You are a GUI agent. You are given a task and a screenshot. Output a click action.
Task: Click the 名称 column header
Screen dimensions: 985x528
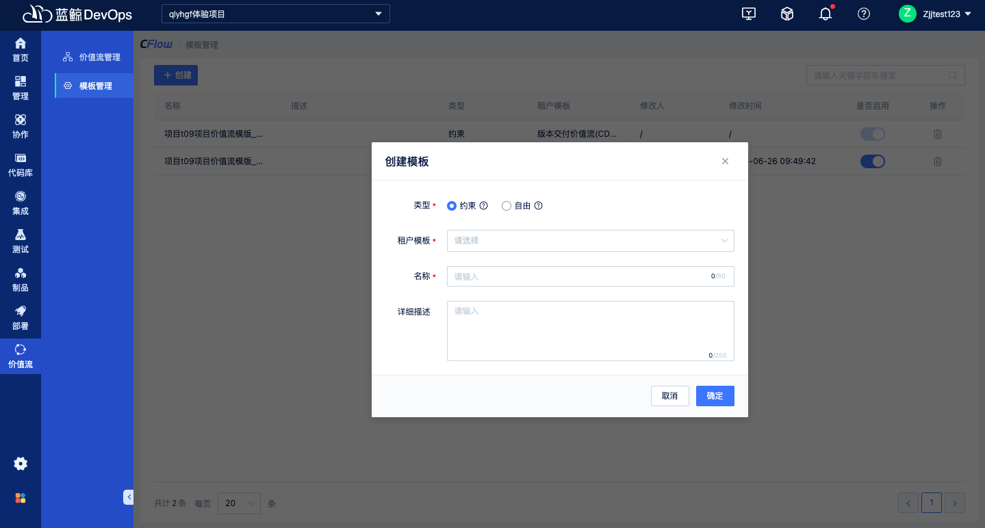[x=172, y=106]
